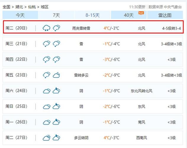Viewport: 187px width, 148px height.
Task: Click night cloudy icon for 周五 (23日)
Action: (x=56, y=75)
